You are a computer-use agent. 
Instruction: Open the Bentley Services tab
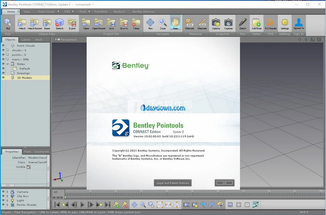click(x=143, y=12)
